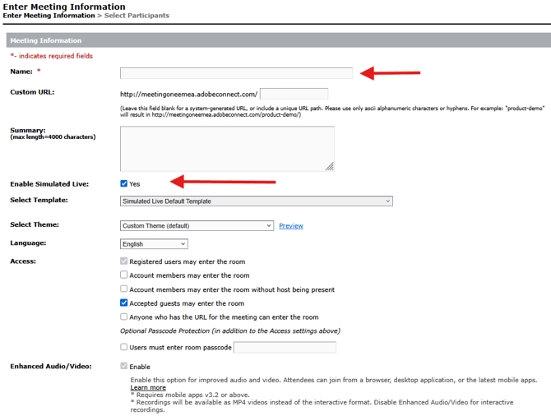Enable entry without host being present

pyautogui.click(x=124, y=289)
